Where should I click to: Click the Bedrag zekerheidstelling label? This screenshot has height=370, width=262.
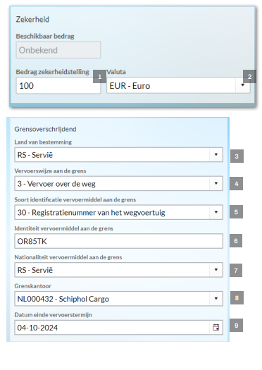(52, 72)
